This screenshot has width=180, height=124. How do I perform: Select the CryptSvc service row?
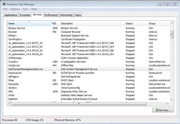click(x=88, y=62)
